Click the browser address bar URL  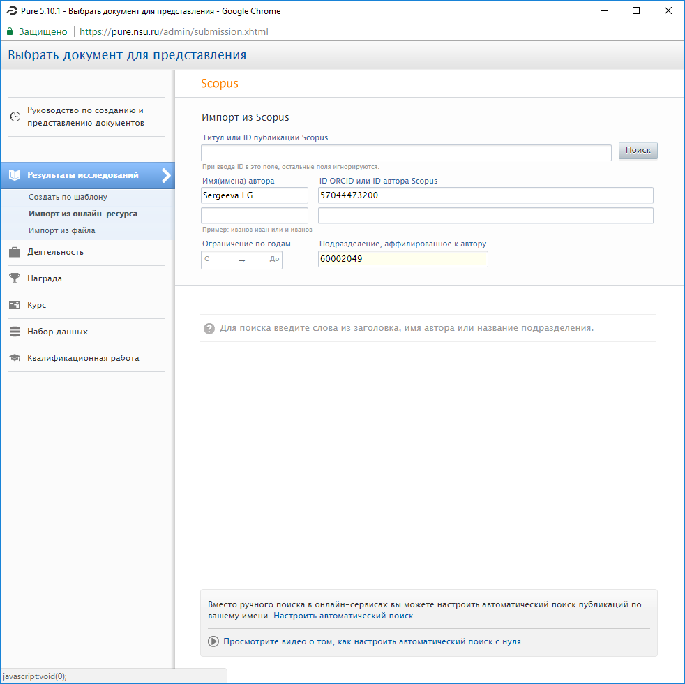[174, 31]
